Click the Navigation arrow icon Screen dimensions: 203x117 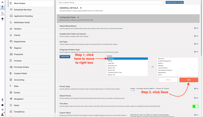(11, 99)
